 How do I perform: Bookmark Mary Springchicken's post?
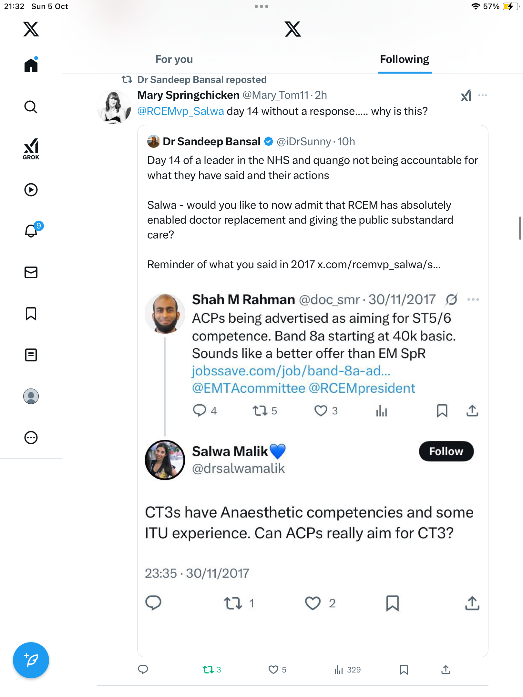(404, 670)
